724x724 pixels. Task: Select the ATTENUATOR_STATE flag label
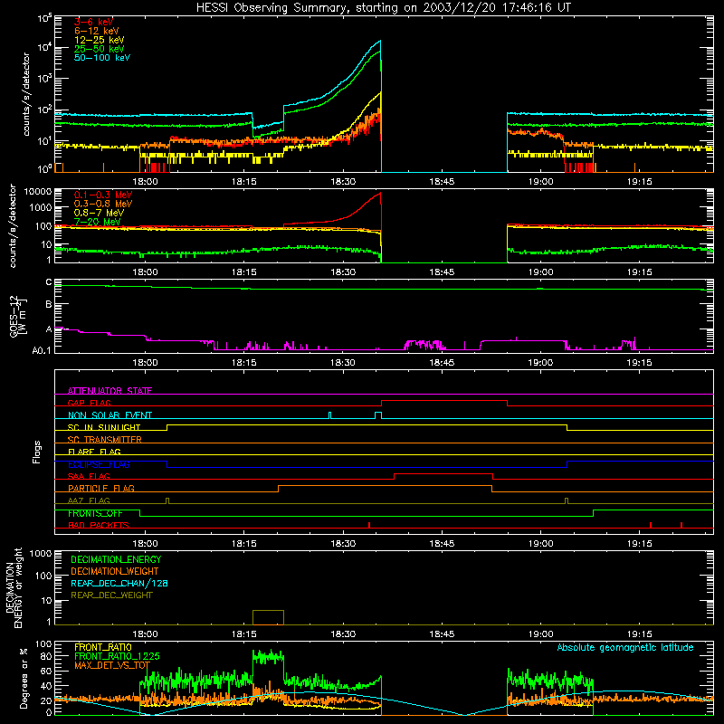point(110,391)
